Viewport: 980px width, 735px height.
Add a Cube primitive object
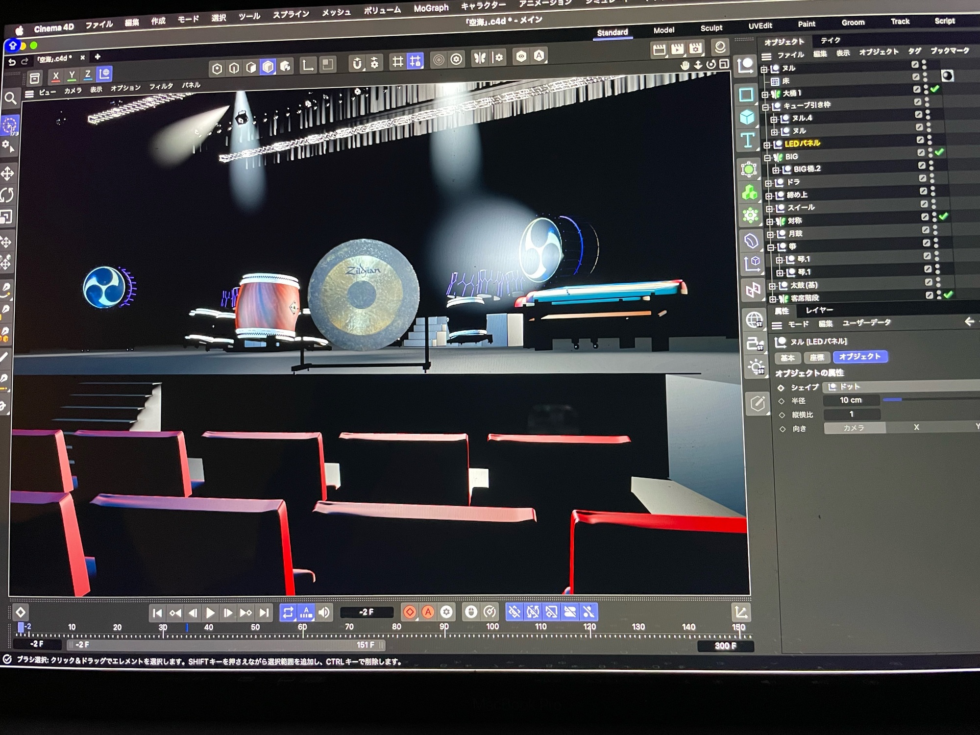coord(747,117)
